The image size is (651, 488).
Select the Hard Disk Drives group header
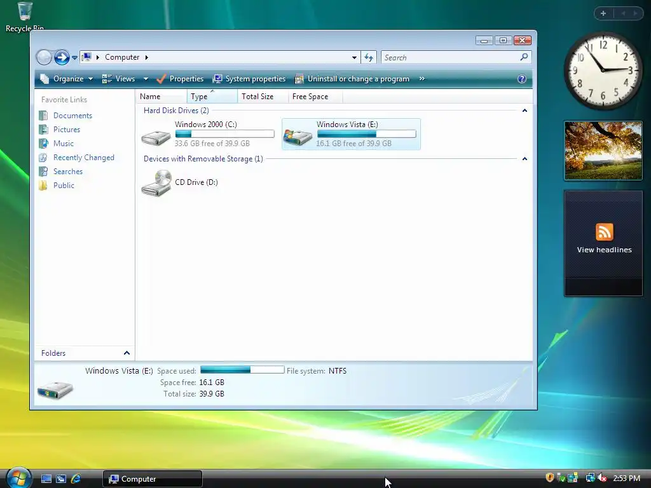click(x=176, y=111)
